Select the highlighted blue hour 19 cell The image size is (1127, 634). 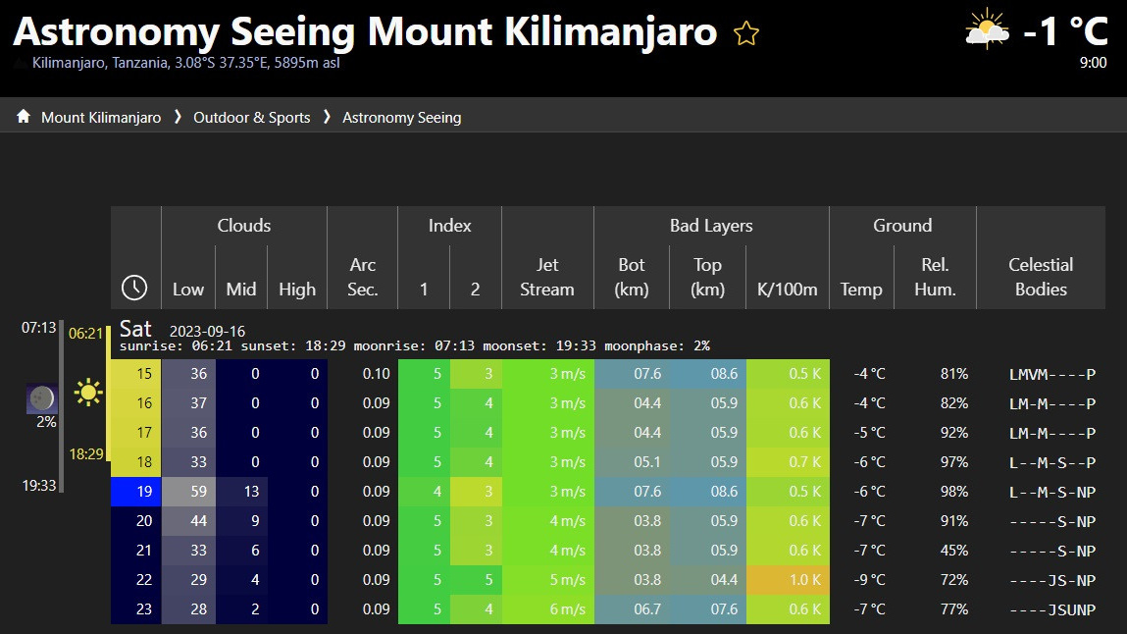click(x=135, y=492)
